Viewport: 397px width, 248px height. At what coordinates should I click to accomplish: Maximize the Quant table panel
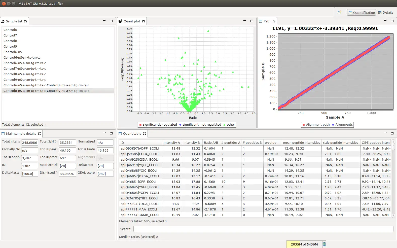pyautogui.click(x=392, y=133)
